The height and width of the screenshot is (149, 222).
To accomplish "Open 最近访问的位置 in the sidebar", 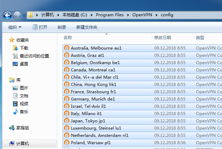I will 34,56.
